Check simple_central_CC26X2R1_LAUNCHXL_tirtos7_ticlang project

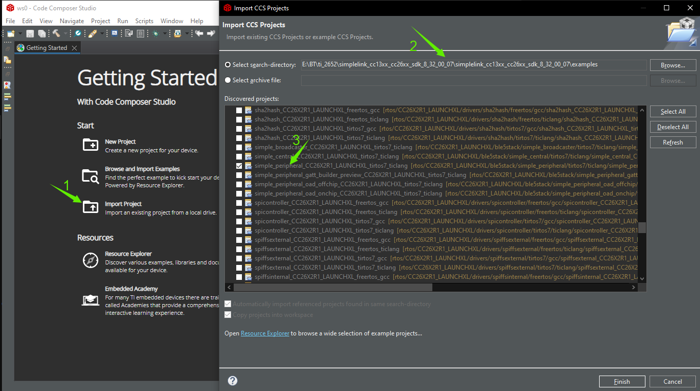tap(239, 157)
